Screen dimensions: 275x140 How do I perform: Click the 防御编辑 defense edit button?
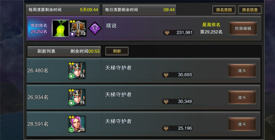243,28
